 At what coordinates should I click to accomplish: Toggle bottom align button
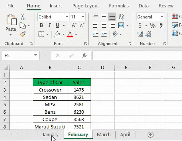(x=112, y=17)
